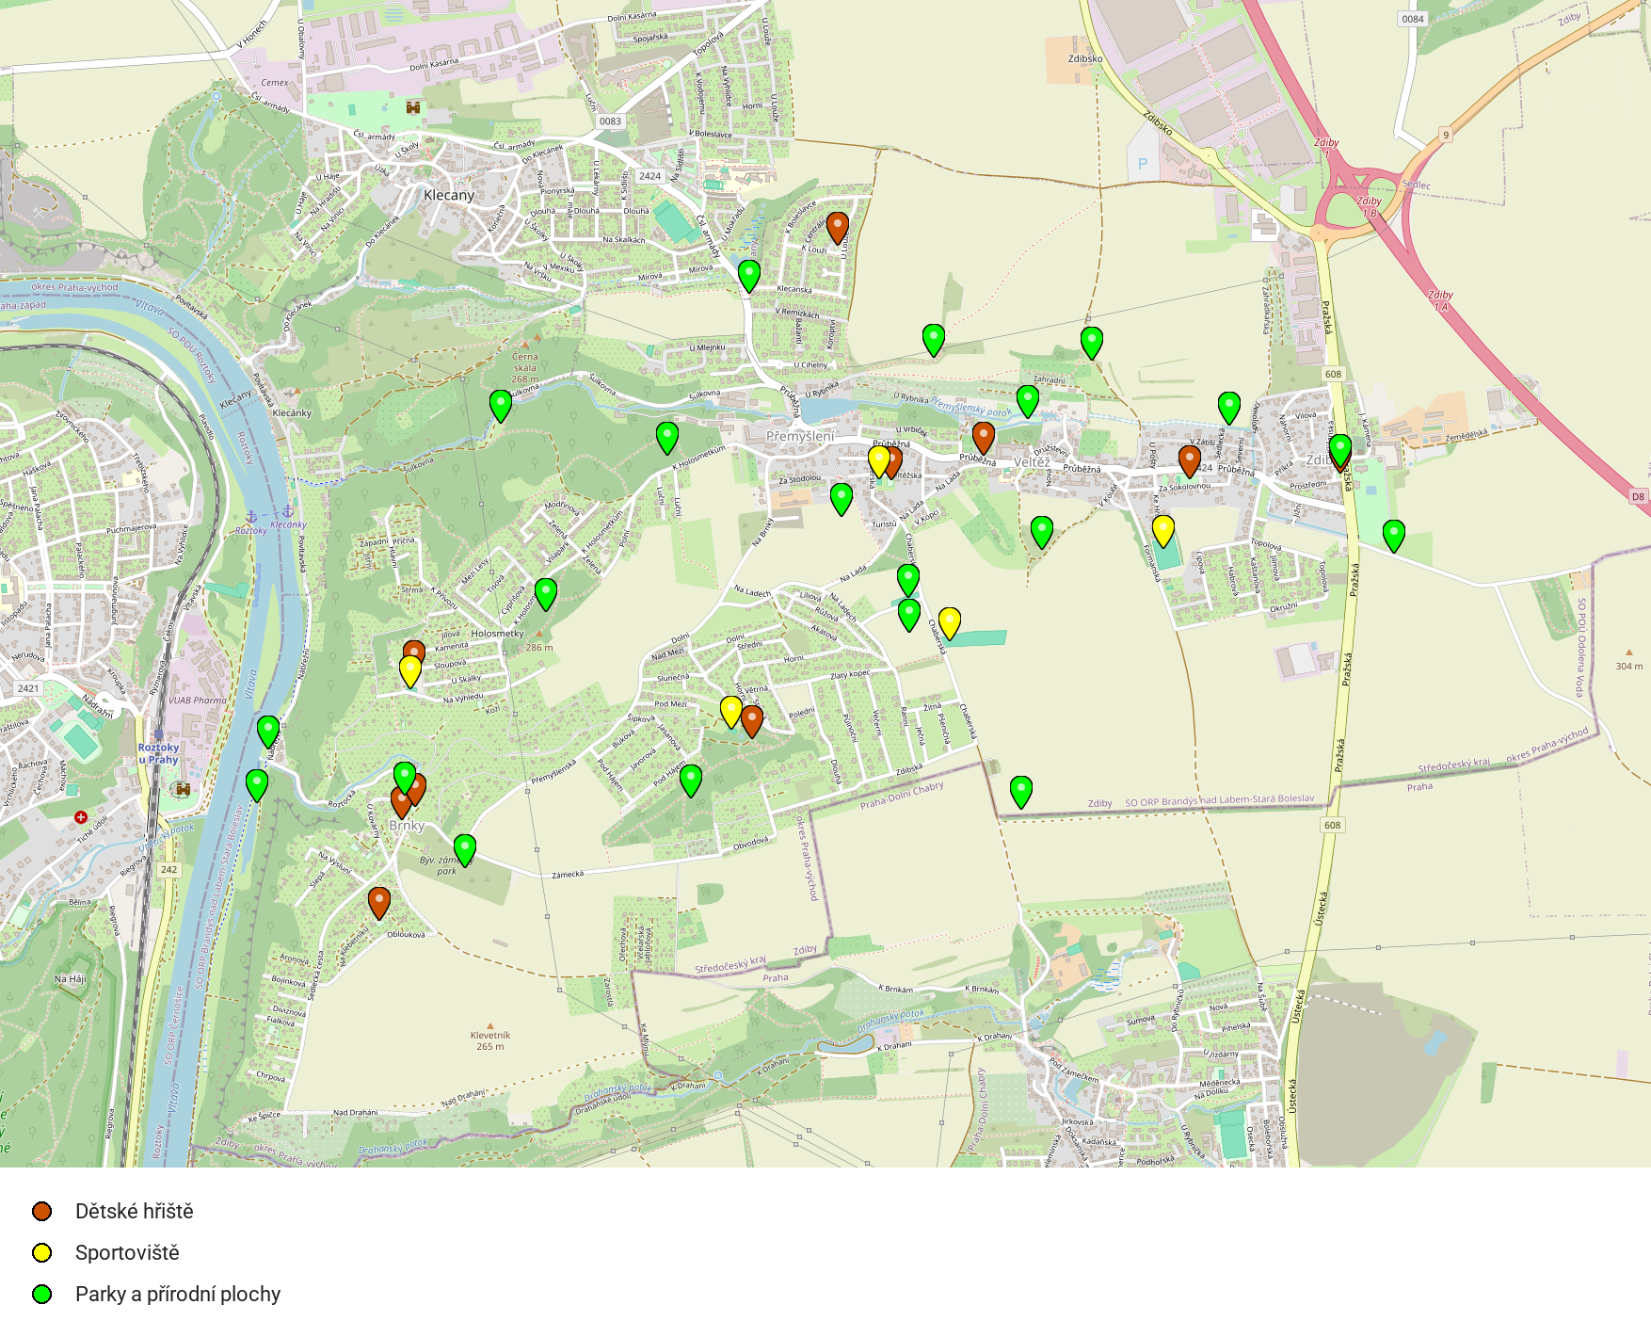
Task: Click the Přemyšlení village name label
Action: pyautogui.click(x=800, y=436)
